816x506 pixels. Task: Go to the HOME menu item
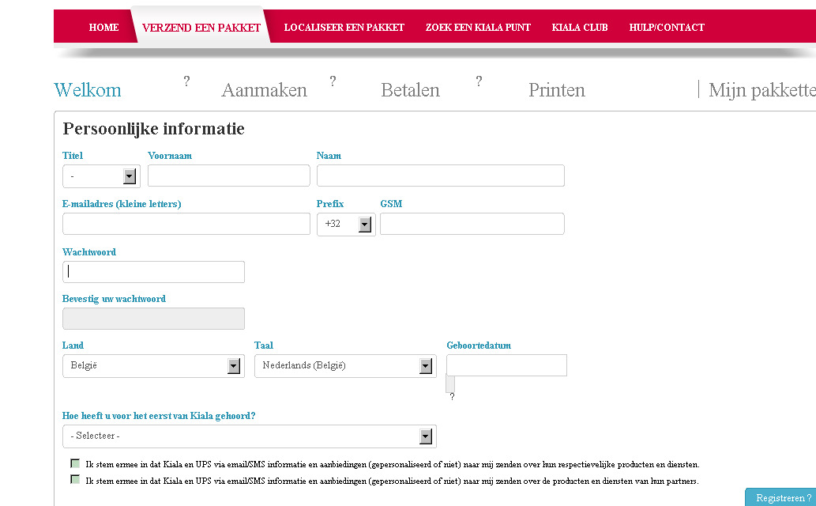(x=103, y=28)
